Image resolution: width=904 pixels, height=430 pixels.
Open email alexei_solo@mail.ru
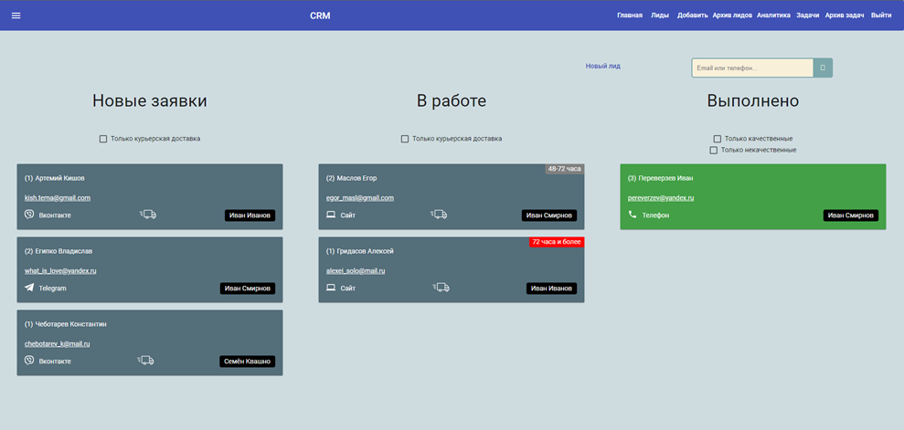(356, 271)
